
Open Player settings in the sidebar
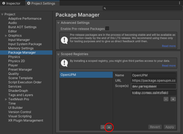tap(13, 65)
